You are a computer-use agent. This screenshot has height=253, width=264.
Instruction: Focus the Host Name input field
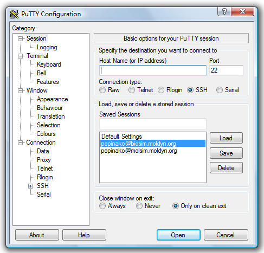[x=153, y=70]
